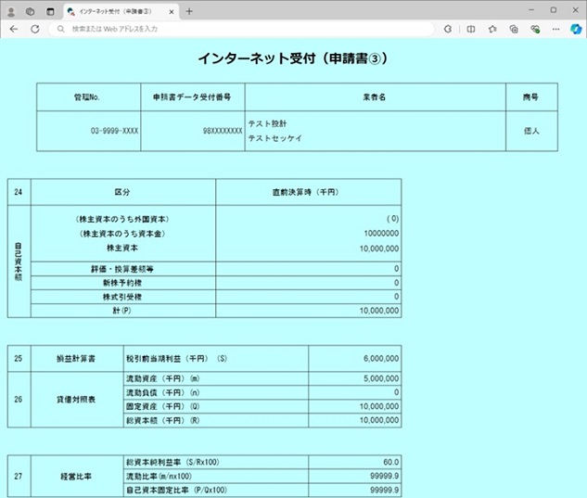Click the 直前決算時（千円）header
587x498 pixels.
coord(308,192)
